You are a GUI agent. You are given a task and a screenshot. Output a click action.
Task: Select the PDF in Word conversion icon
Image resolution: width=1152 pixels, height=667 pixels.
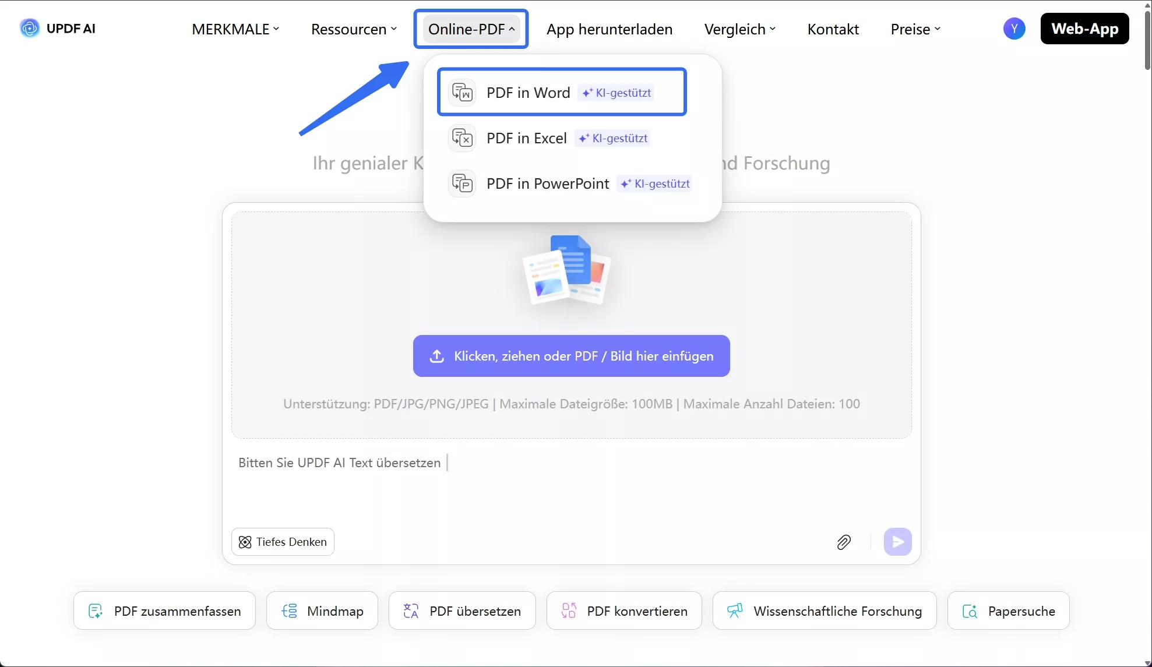461,91
